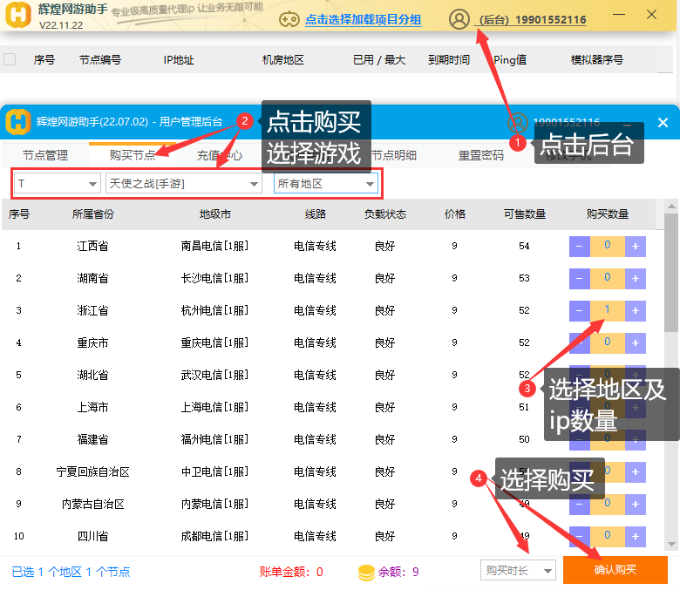Expand the letter filter dropdown showing T

58,183
